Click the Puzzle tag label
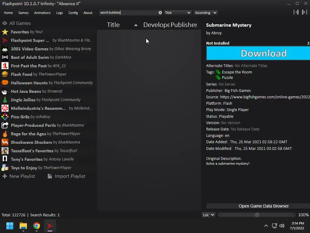This screenshot has height=233, width=310. click(x=227, y=77)
